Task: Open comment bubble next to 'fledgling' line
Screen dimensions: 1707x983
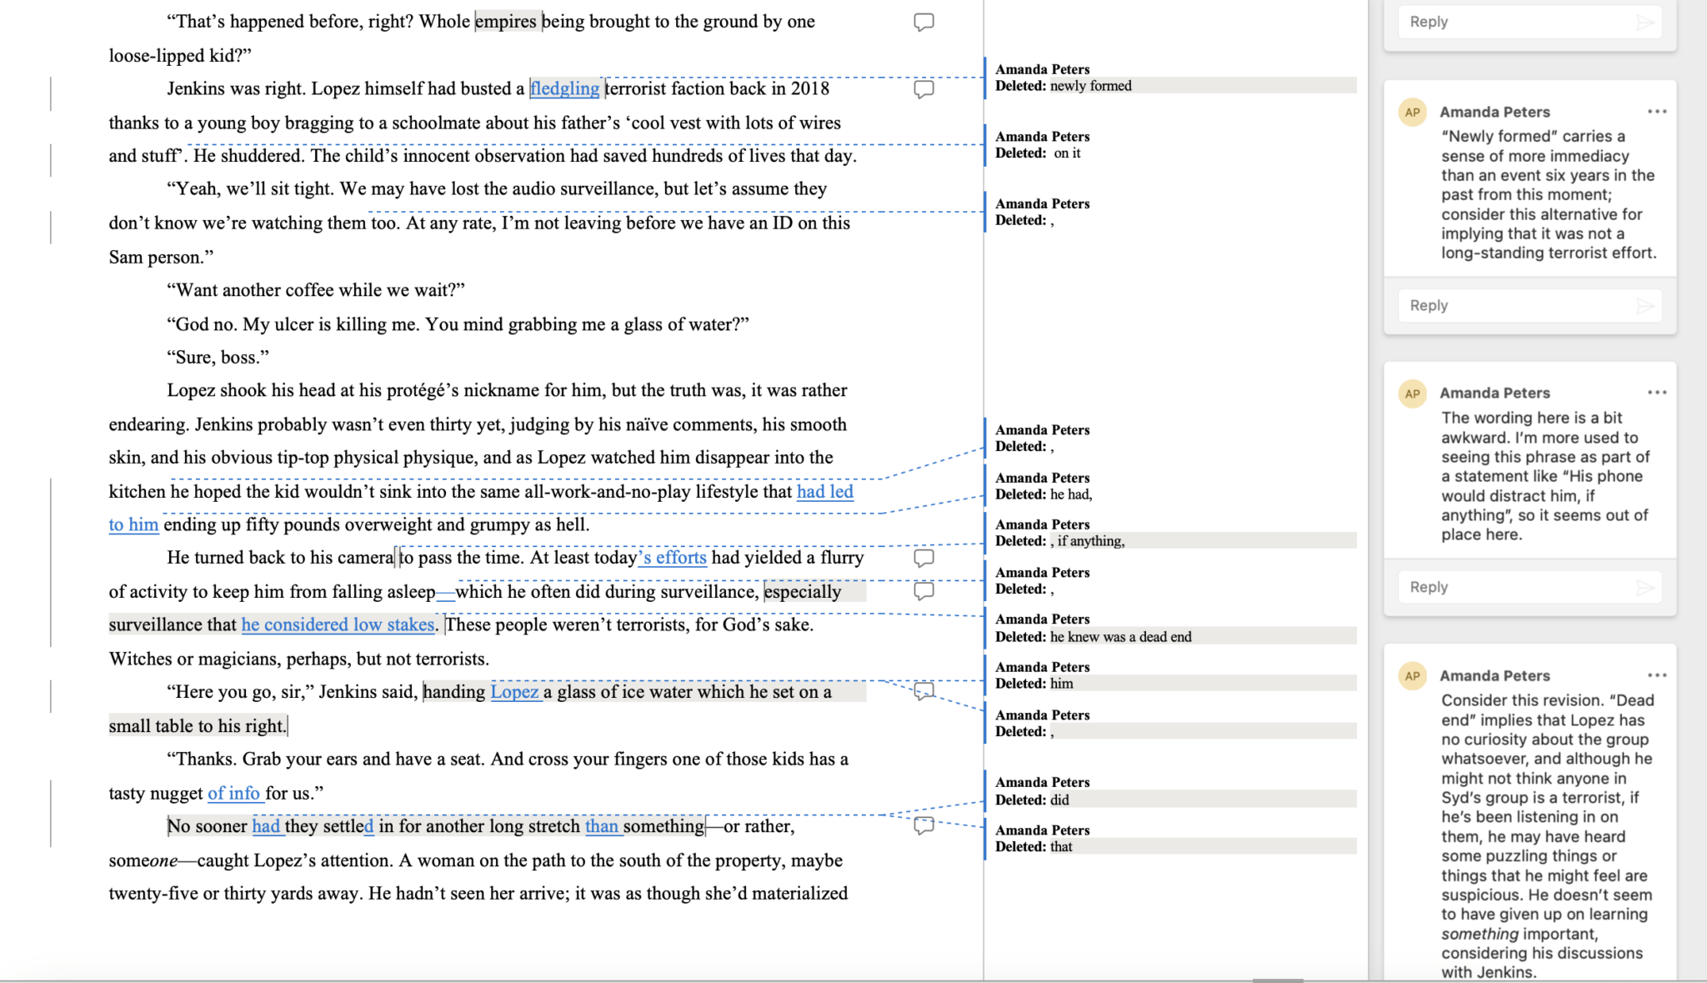Action: click(924, 88)
